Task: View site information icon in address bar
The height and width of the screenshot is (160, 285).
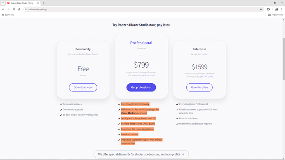Action: 26,9
